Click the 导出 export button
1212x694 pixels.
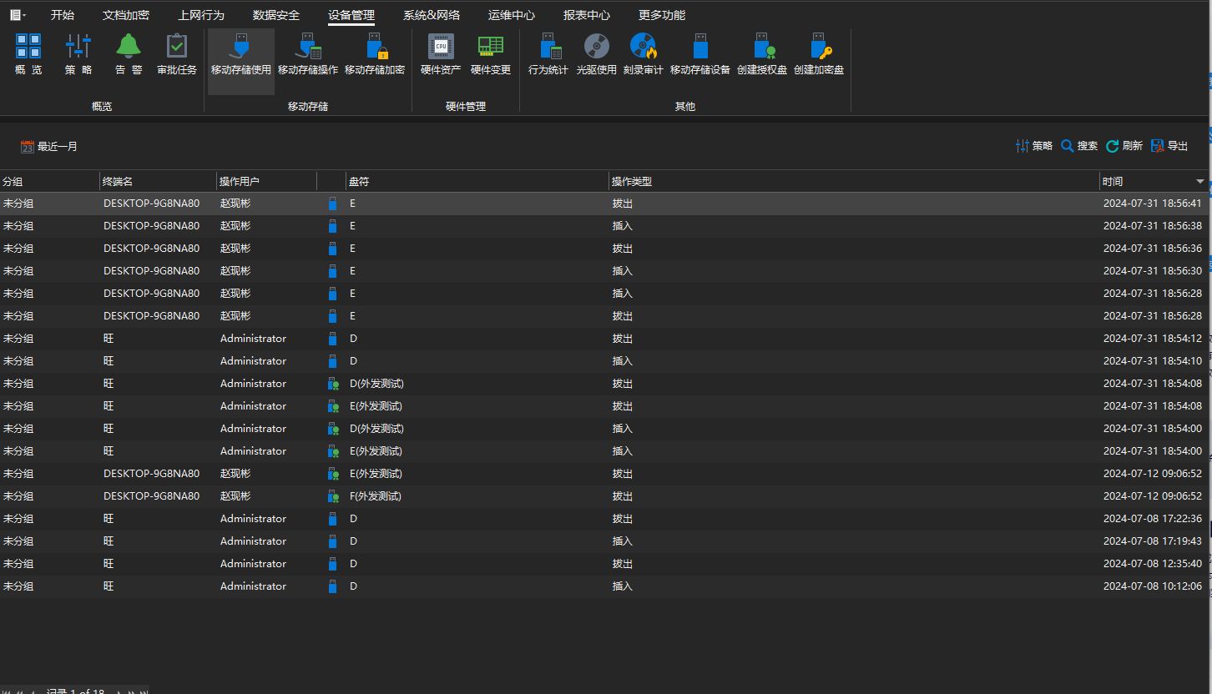1169,146
